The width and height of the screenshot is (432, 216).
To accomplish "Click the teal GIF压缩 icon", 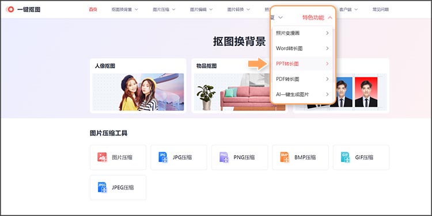I will tap(345, 157).
